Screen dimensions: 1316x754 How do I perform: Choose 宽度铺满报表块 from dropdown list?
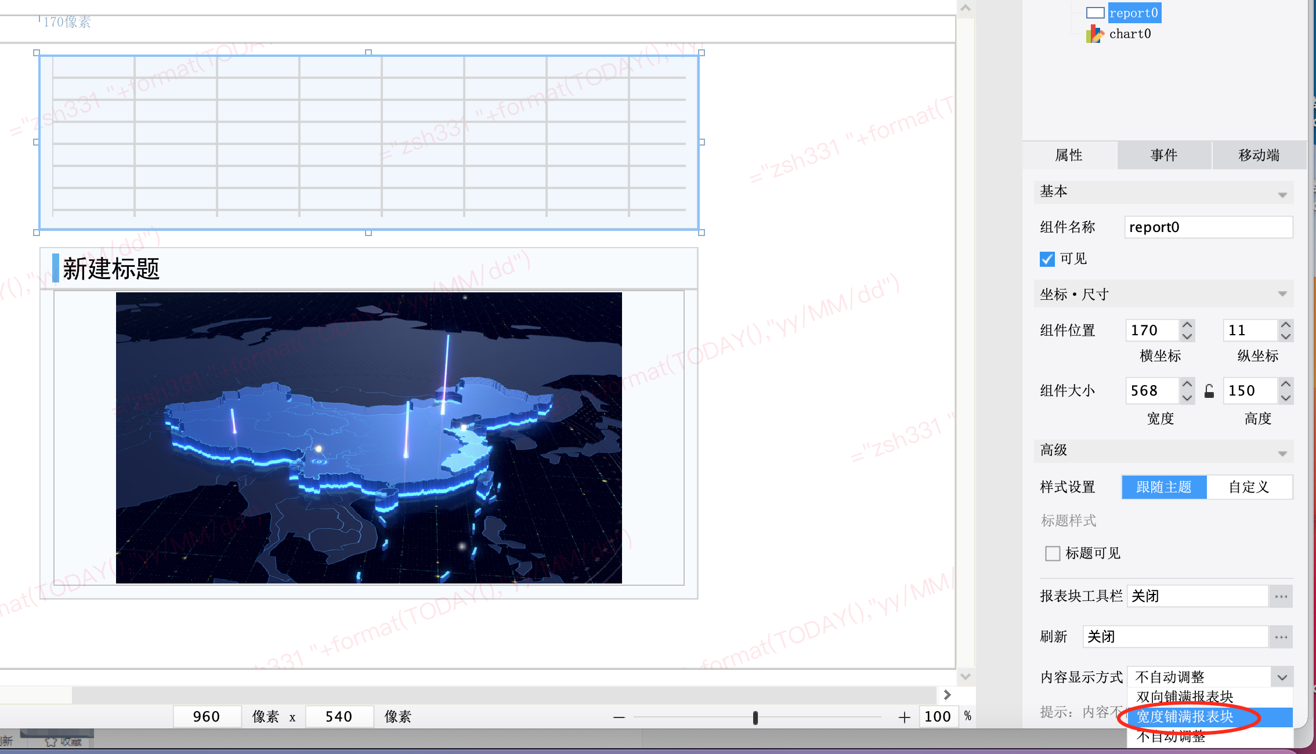(x=1185, y=717)
